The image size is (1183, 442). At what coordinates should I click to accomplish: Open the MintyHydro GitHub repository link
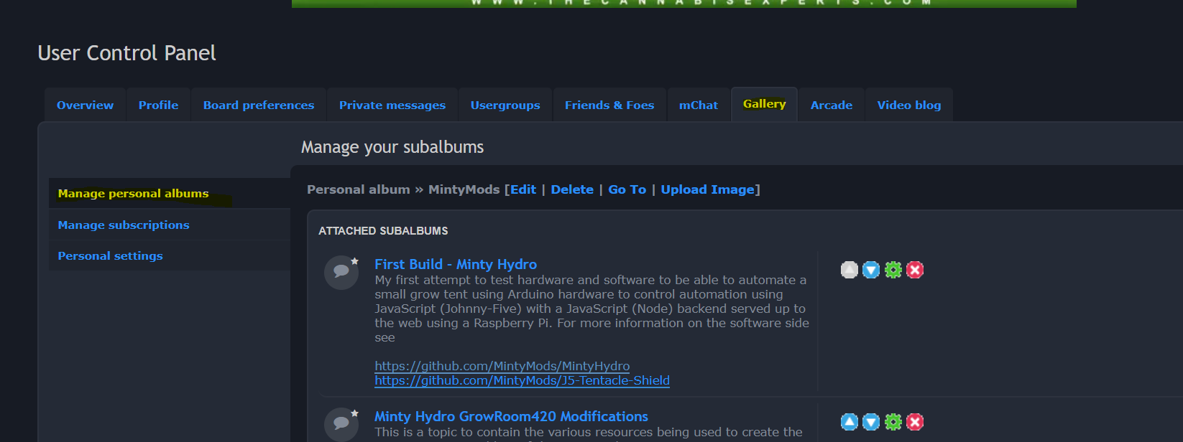pos(502,366)
